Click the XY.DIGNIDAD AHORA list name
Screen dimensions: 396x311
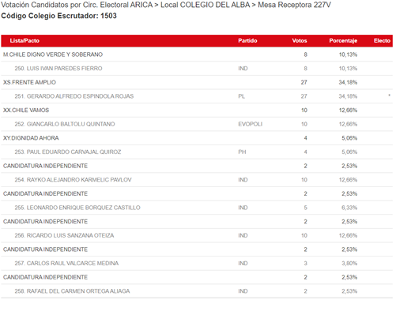31,138
